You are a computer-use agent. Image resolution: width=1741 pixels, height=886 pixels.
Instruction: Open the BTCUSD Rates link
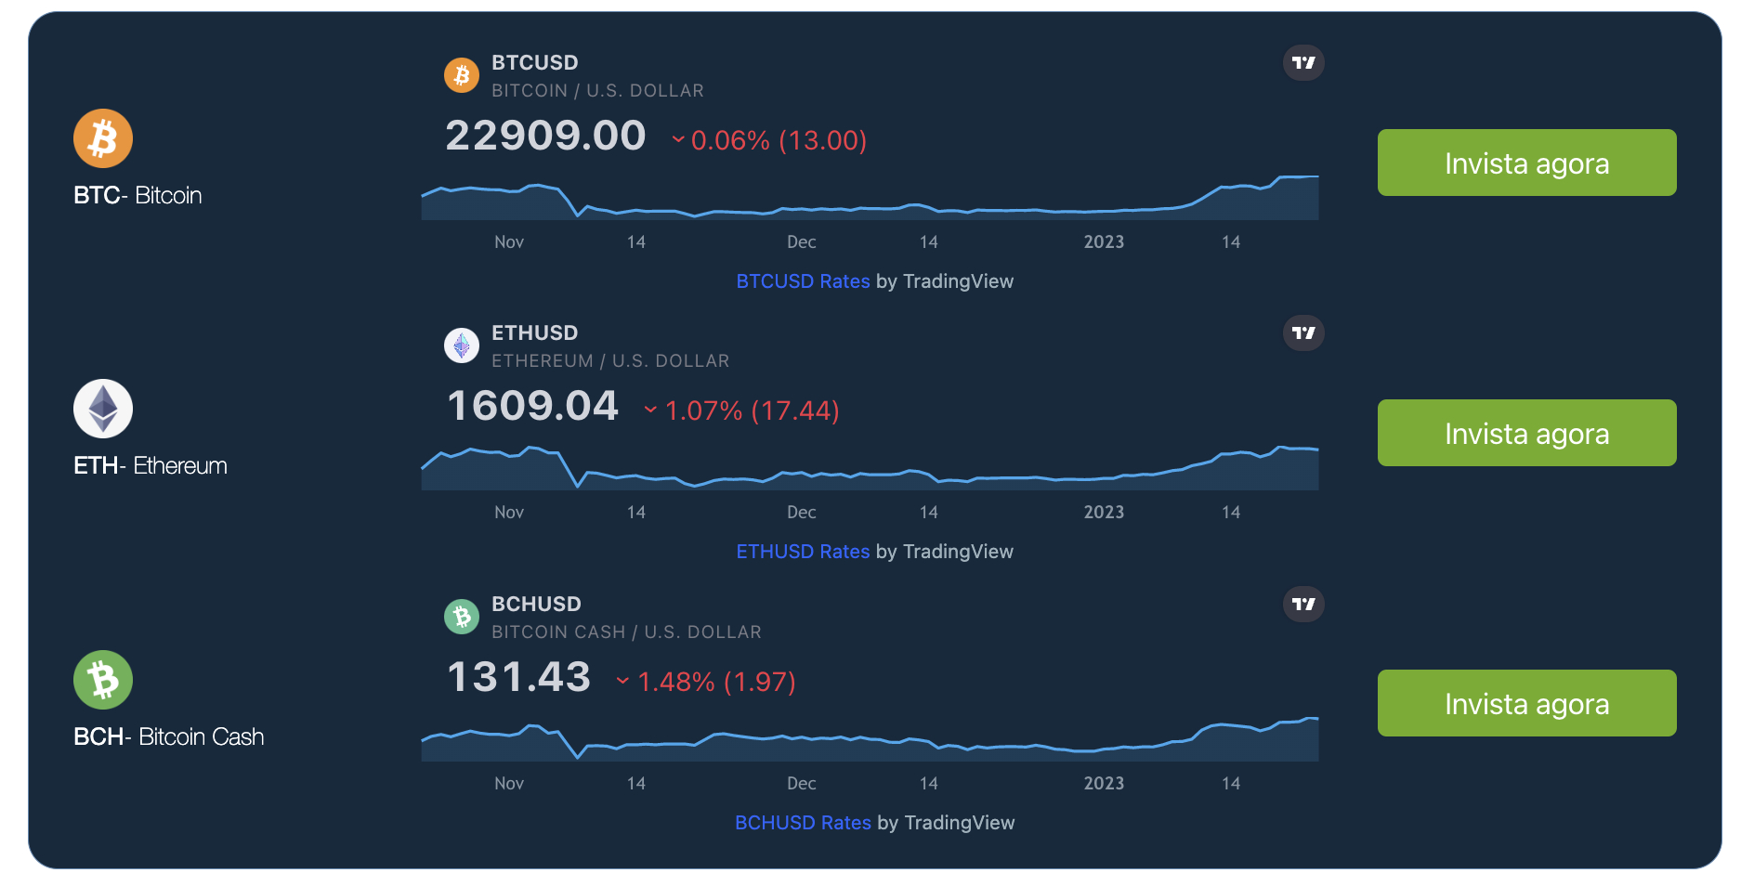point(803,281)
